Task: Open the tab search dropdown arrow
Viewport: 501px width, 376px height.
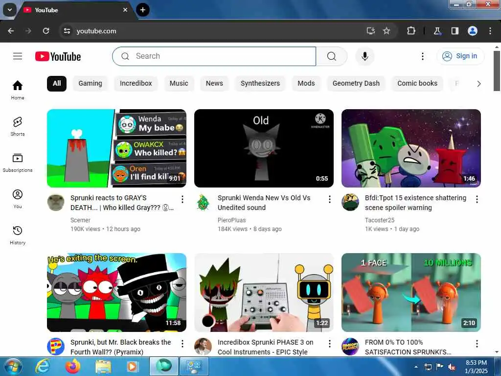Action: 10,10
